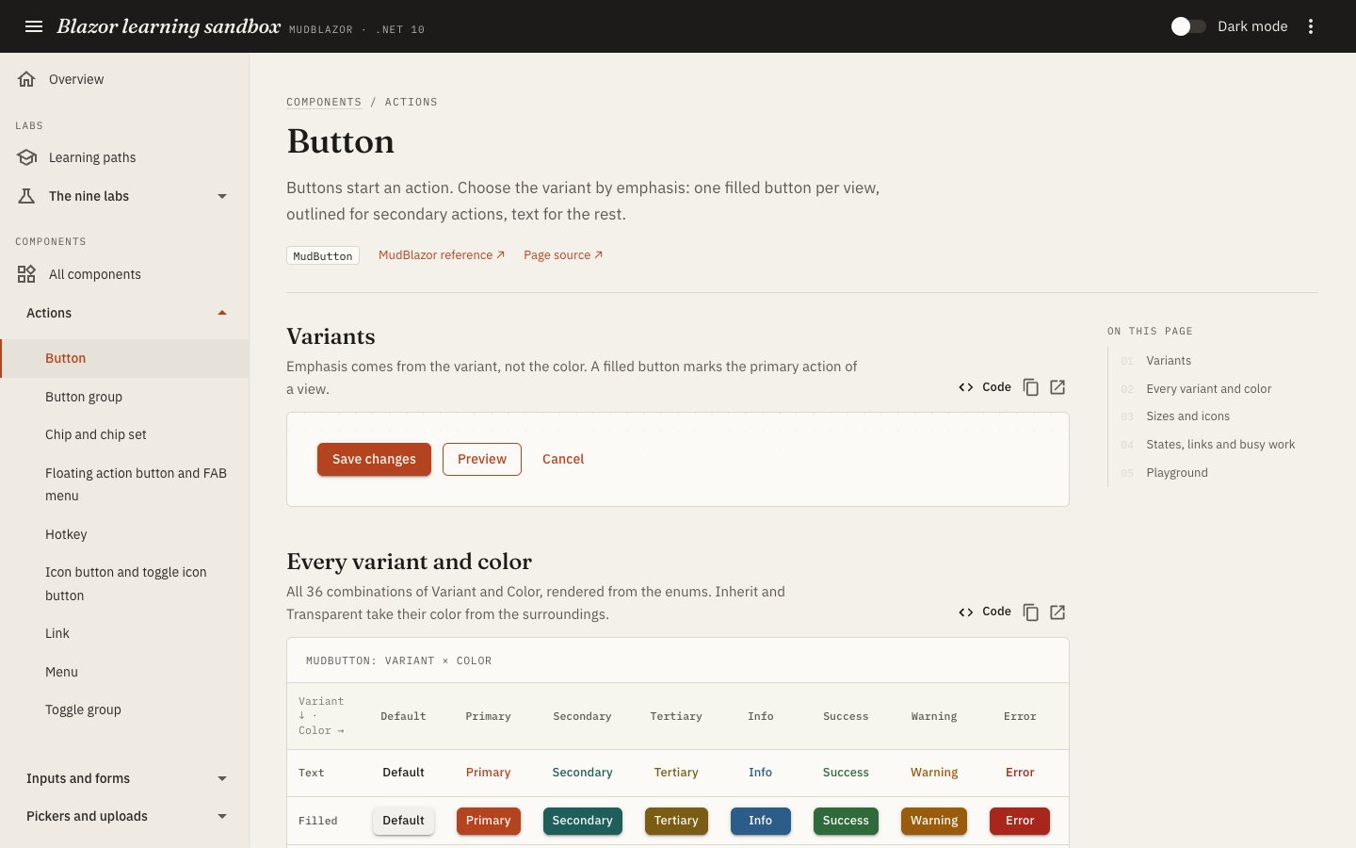Go to Toggle group page
This screenshot has width=1356, height=848.
tap(124, 709)
